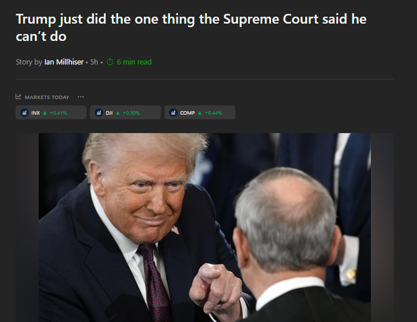Open the MARKETS TODAY heading link

click(47, 97)
